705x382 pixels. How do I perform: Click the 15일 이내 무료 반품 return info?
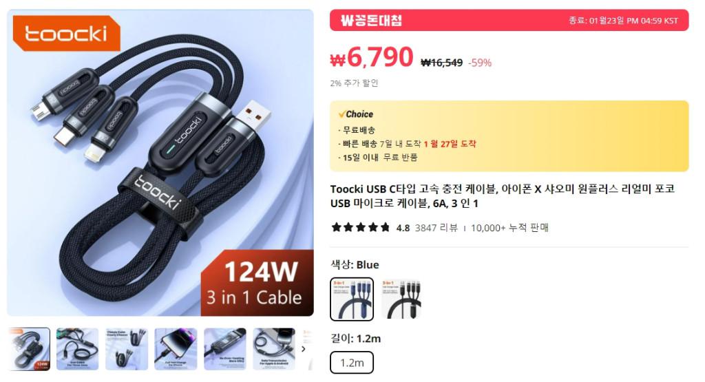[x=380, y=158]
